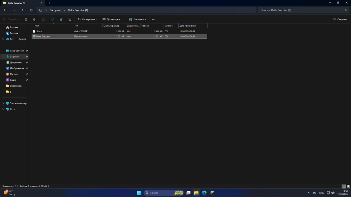Open new tab with plus icon
This screenshot has width=351, height=197.
point(49,3)
